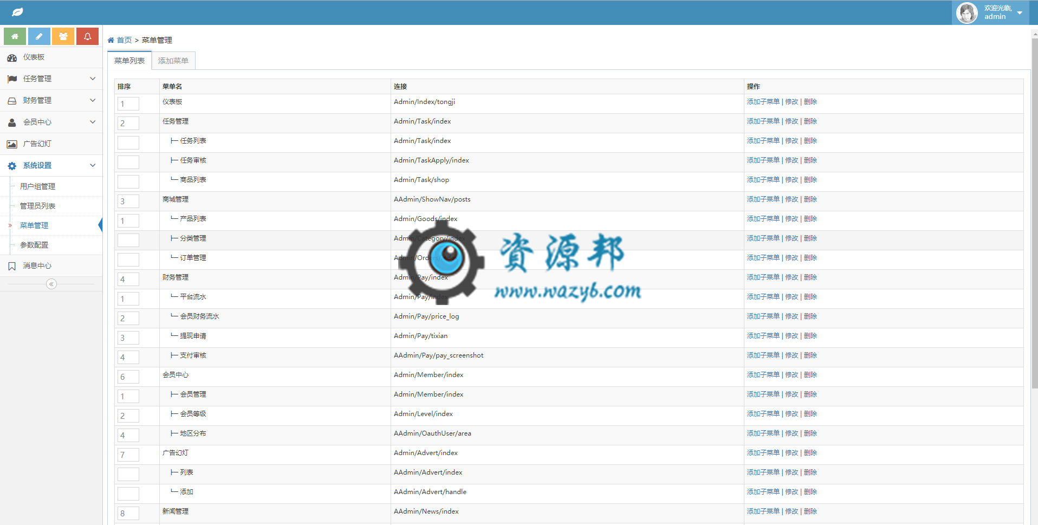Image resolution: width=1038 pixels, height=525 pixels.
Task: Click 删除 for the 分类管理 row
Action: [x=810, y=238]
